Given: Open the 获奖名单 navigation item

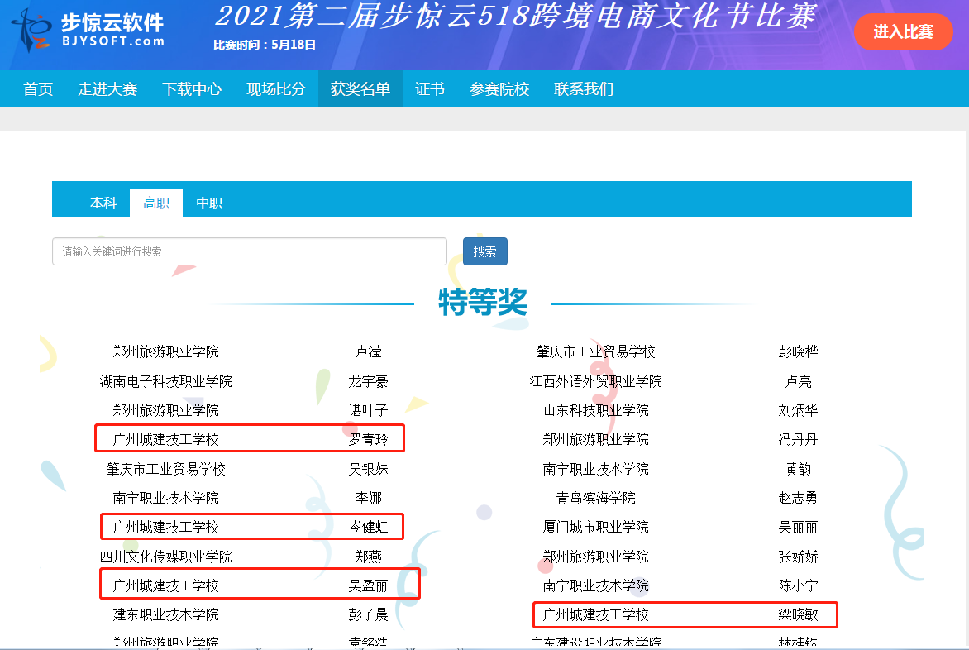Looking at the screenshot, I should [360, 88].
